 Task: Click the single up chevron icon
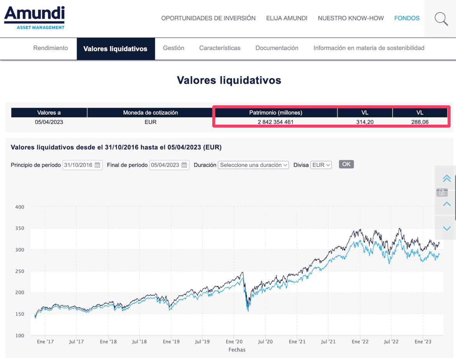447,204
